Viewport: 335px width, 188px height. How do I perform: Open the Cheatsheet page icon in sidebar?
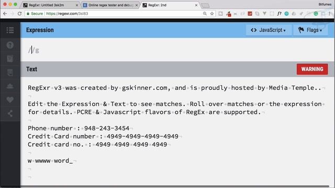(10, 73)
